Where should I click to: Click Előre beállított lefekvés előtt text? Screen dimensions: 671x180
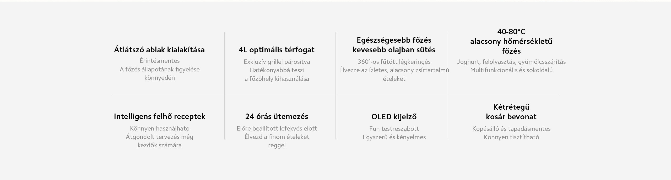[x=277, y=128]
